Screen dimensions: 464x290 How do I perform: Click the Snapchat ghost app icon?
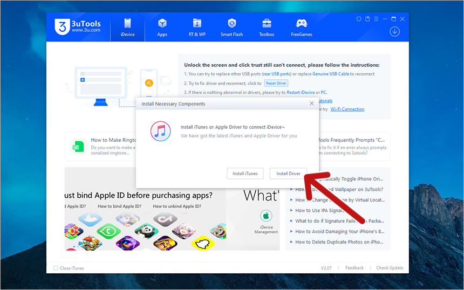point(203,244)
